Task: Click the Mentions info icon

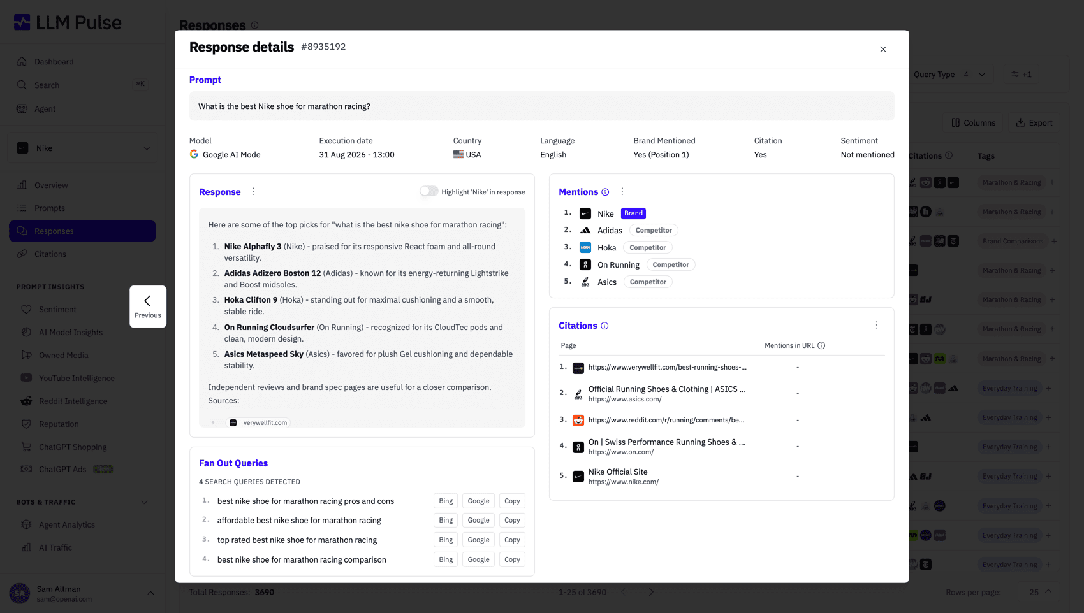Action: coord(605,192)
